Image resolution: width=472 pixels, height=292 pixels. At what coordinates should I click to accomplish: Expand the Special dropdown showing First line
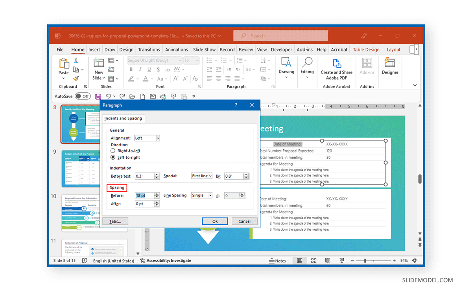click(x=201, y=176)
